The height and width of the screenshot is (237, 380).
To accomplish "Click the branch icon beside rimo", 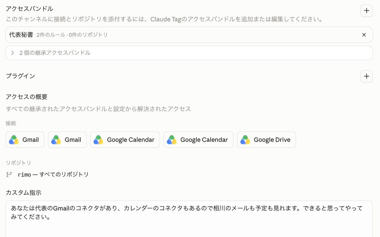I will point(9,174).
